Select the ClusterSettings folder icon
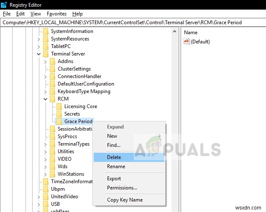 [53, 69]
